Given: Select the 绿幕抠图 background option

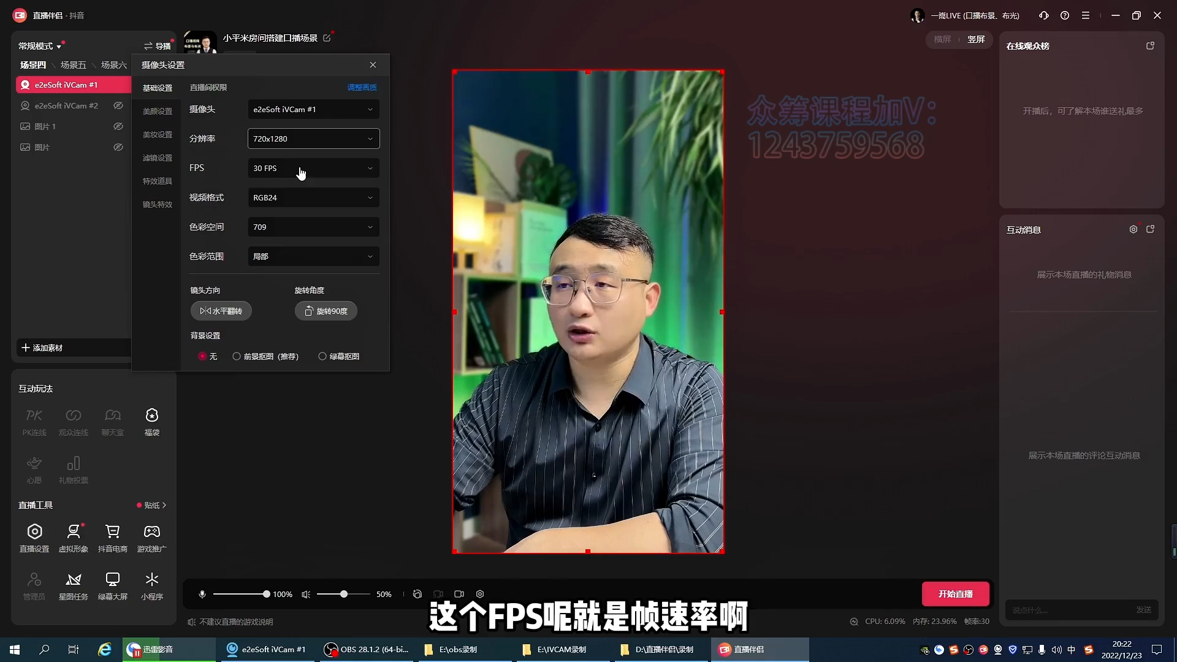Looking at the screenshot, I should 322,356.
